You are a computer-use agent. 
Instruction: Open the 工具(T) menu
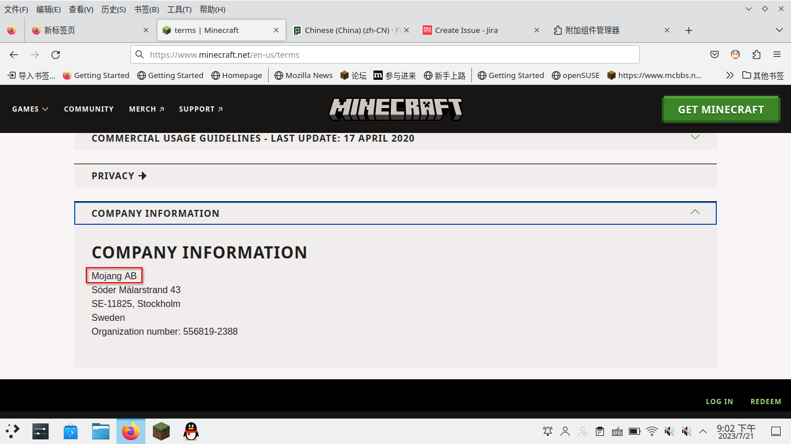(x=179, y=9)
